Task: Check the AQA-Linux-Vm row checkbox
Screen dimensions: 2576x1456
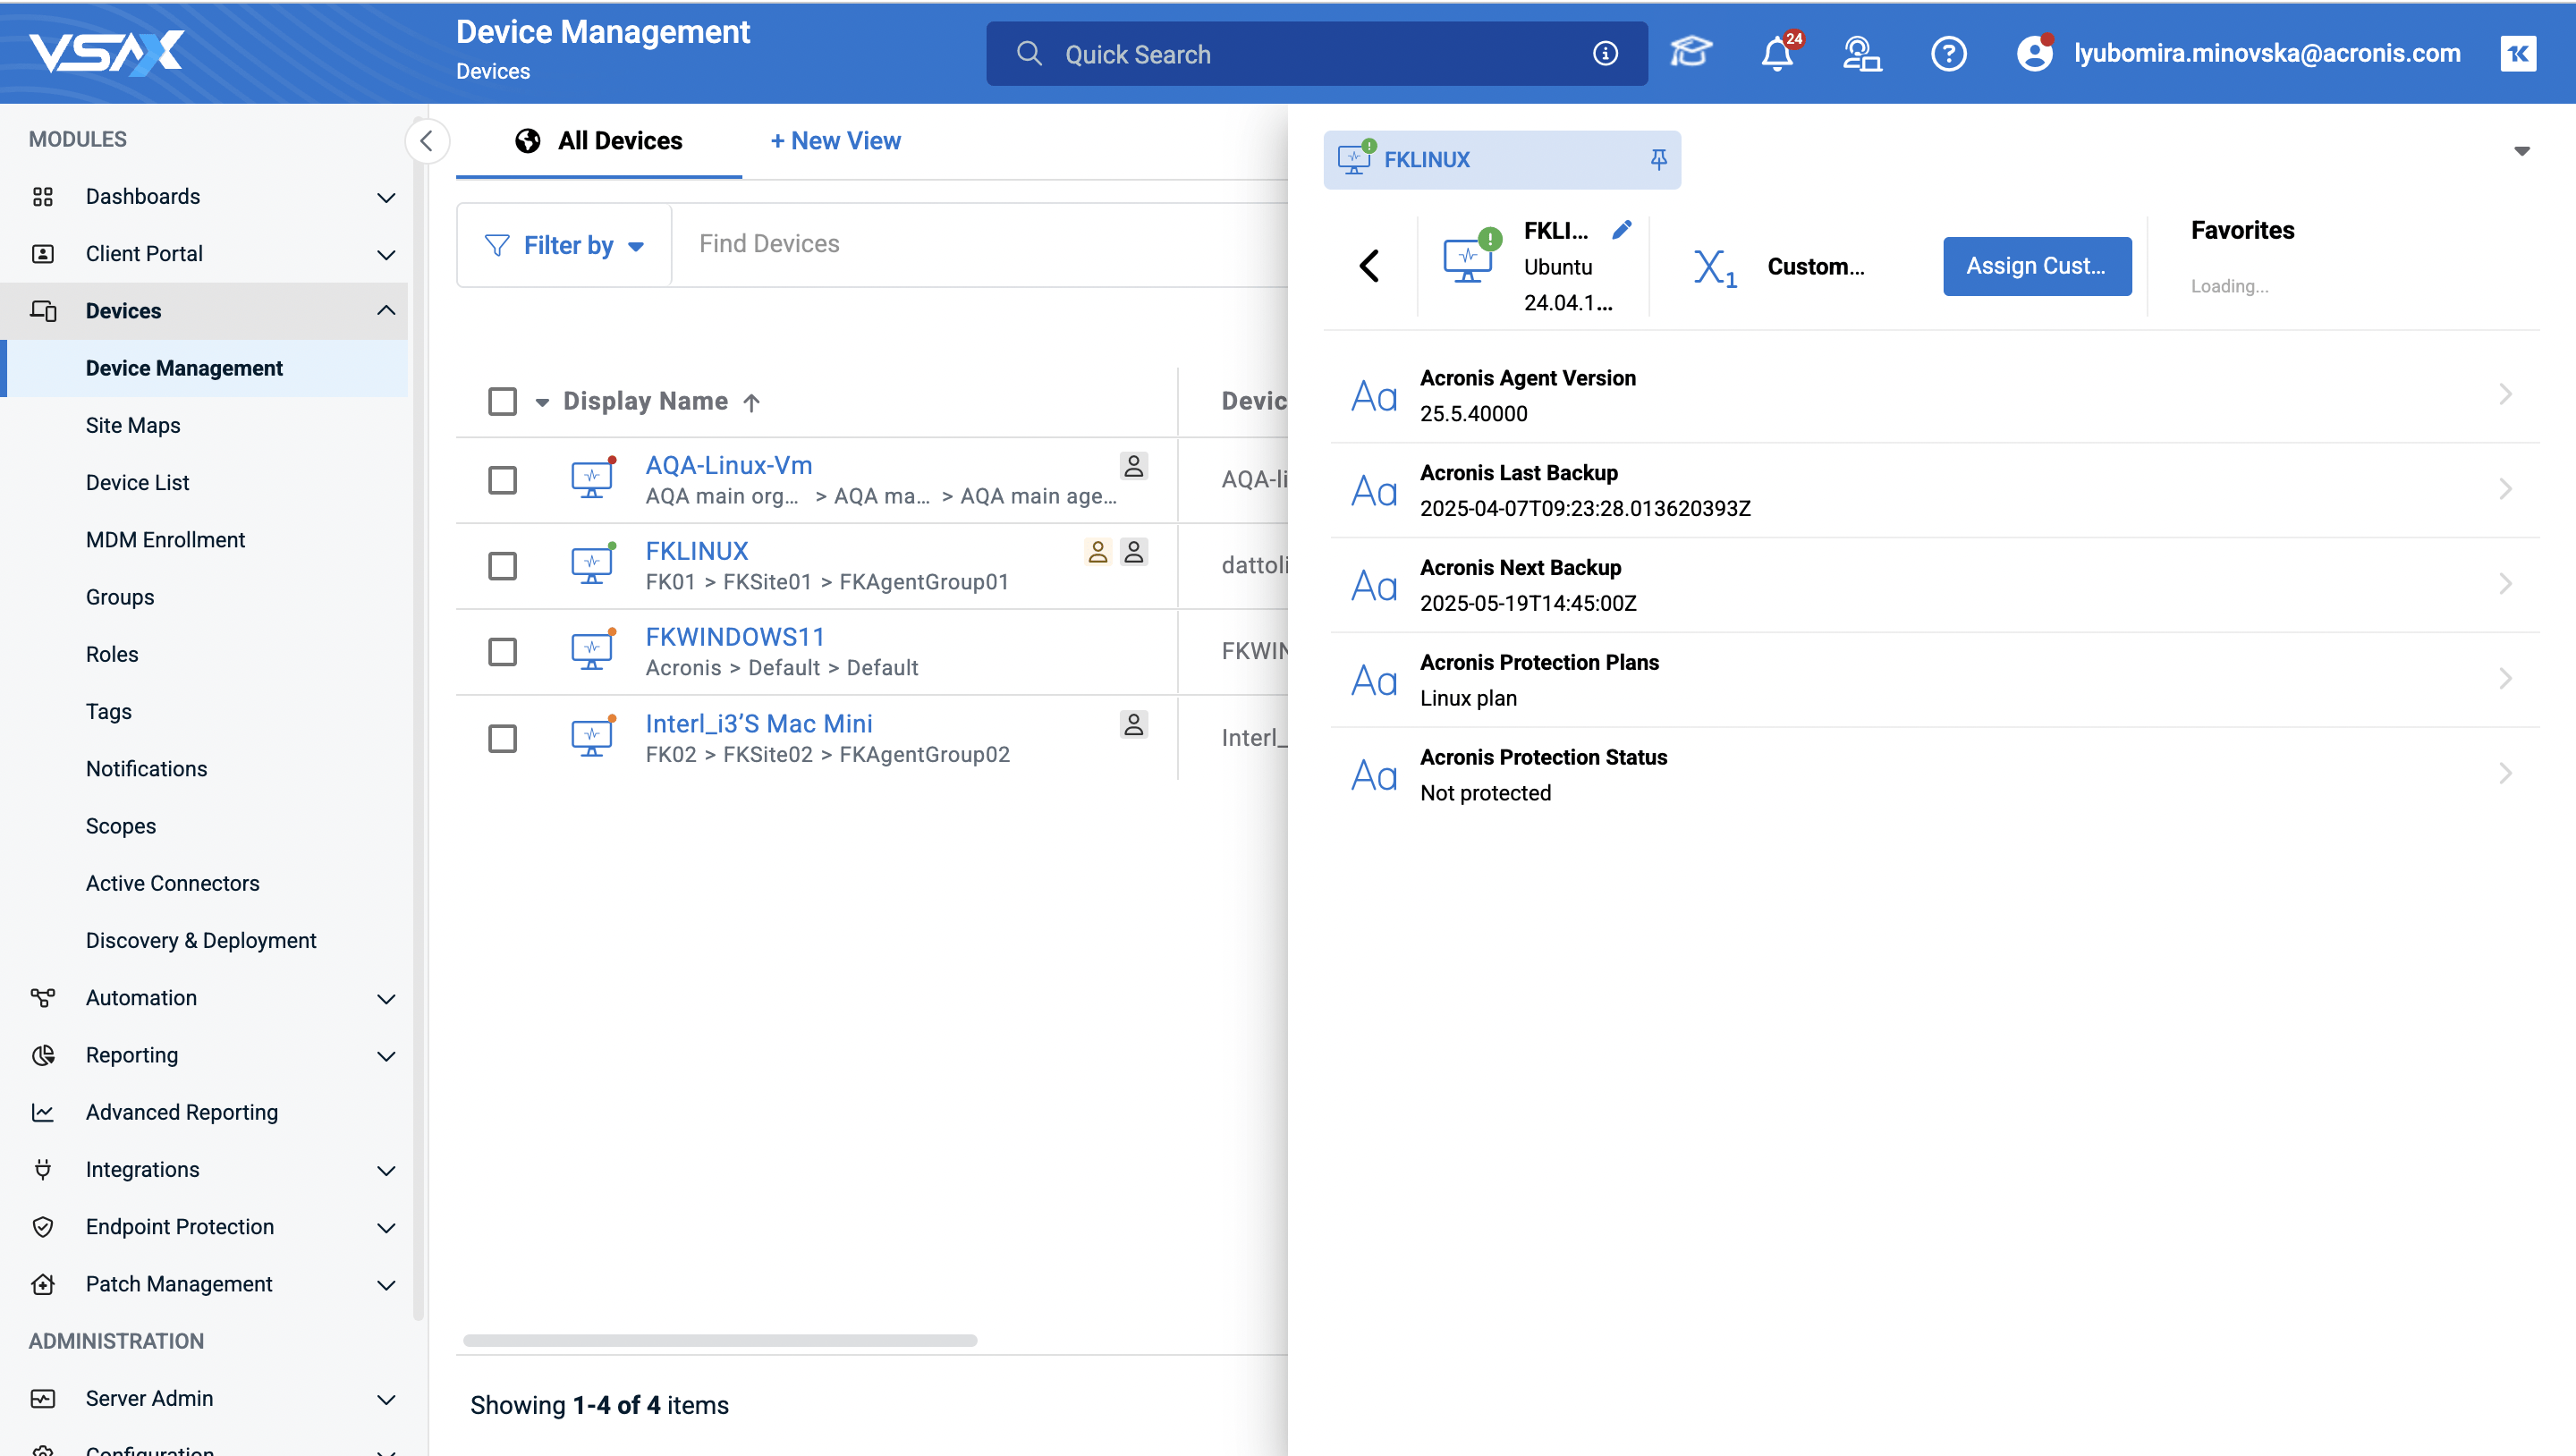Action: (502, 480)
